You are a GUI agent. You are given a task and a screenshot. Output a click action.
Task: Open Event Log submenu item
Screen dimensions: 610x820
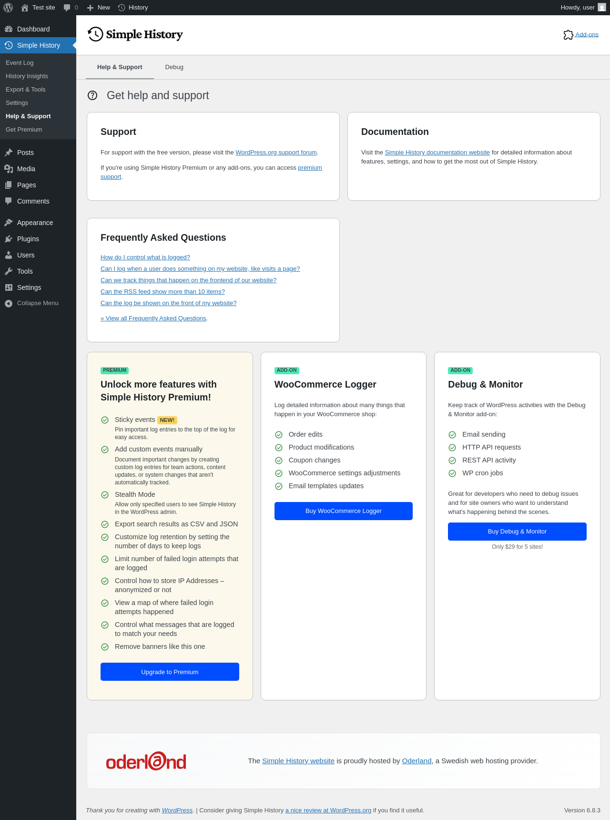[x=20, y=63]
